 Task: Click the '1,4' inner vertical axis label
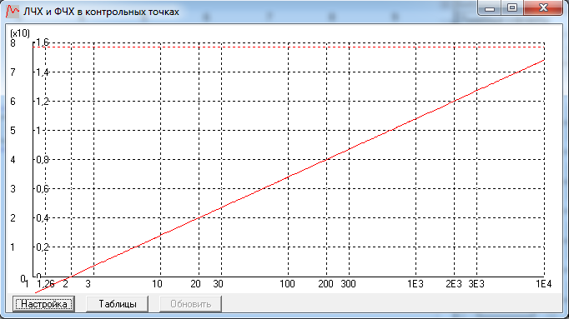(42, 72)
